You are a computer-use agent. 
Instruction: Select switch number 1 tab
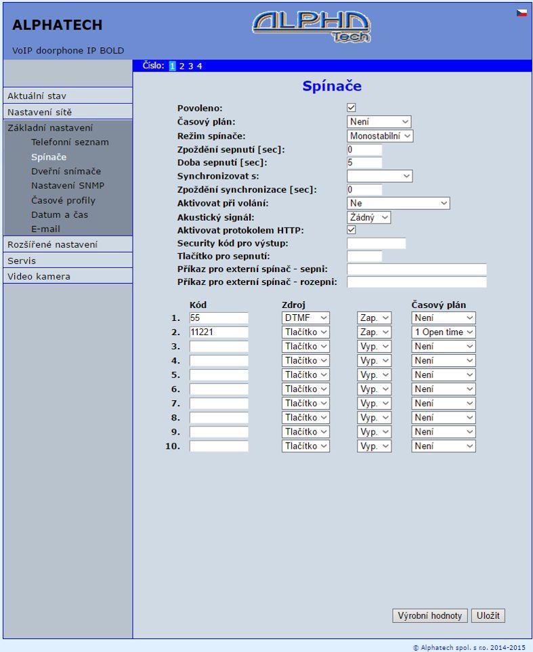coord(172,66)
